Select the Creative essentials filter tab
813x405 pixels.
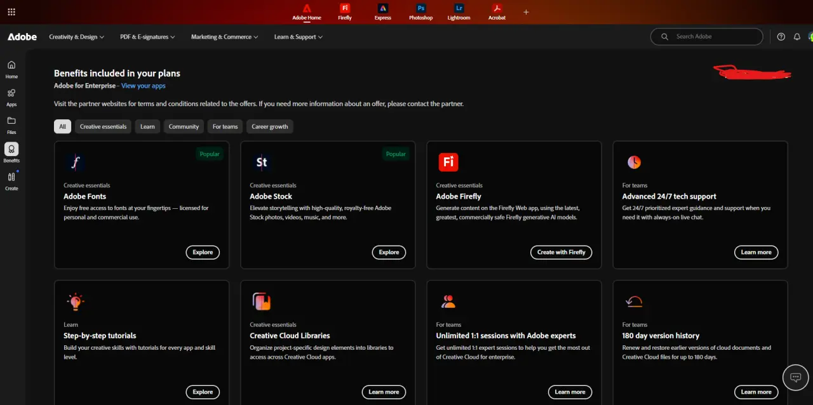click(x=103, y=126)
